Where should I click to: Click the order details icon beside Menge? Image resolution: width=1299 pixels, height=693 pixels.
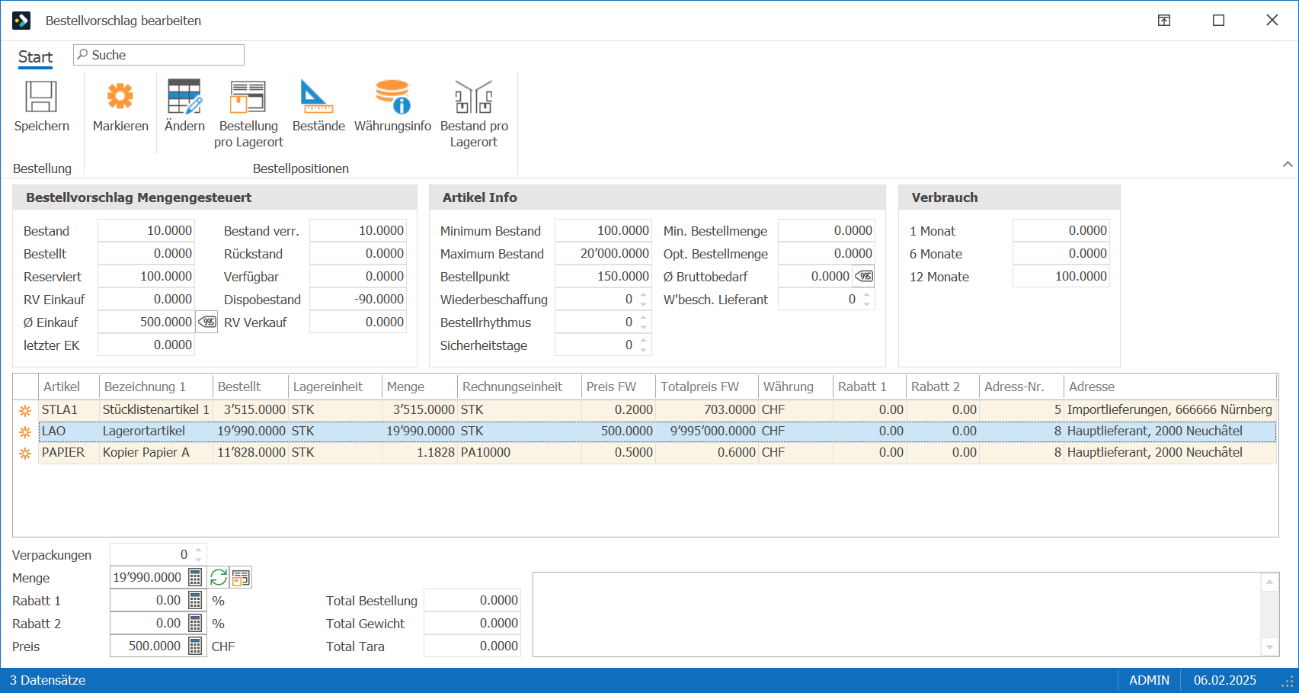(x=241, y=578)
